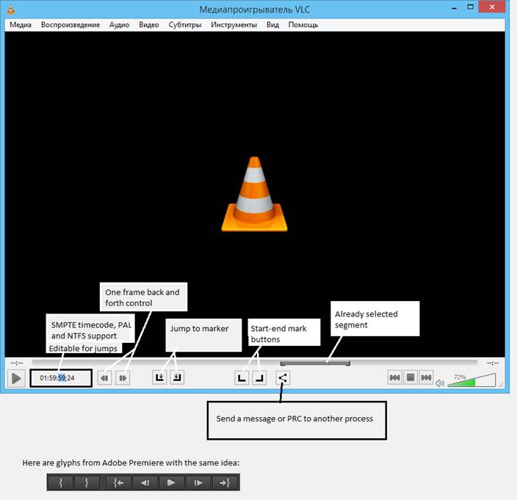Click Premiere mark-out brace glyph
This screenshot has width=517, height=500.
tap(87, 482)
